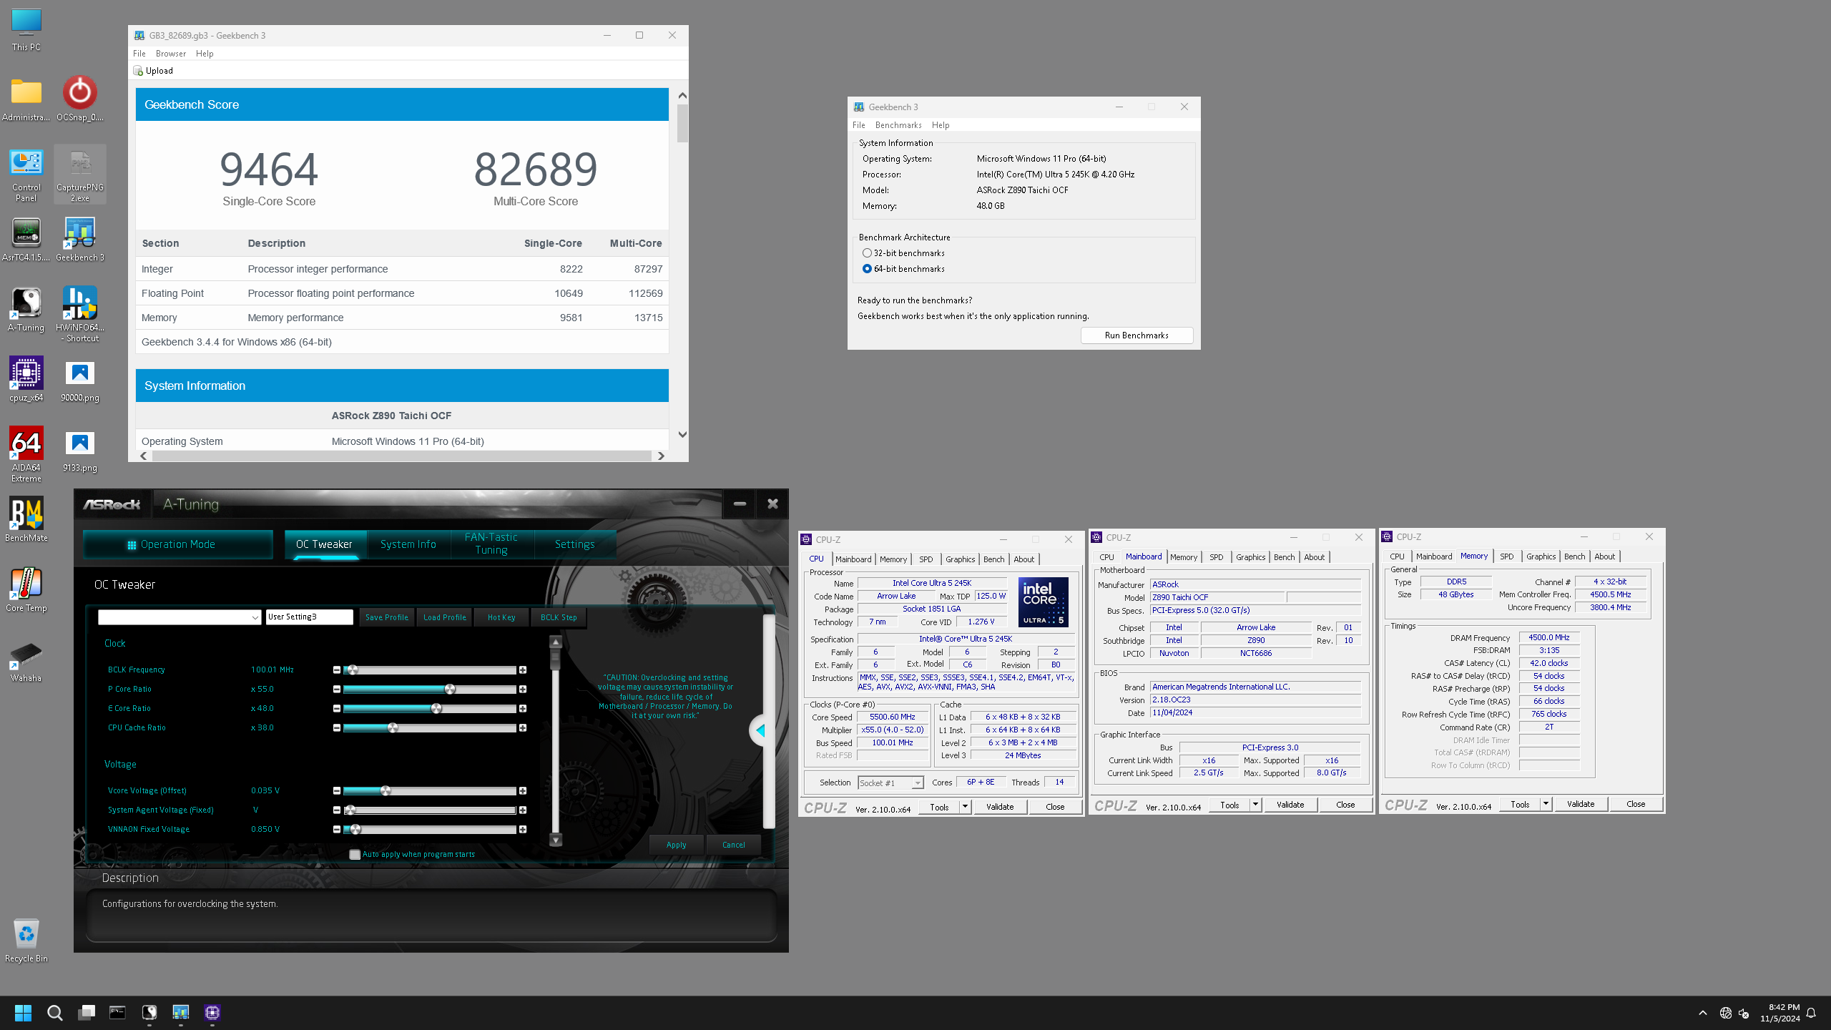
Task: Open the Wahaha desktop icon
Action: tap(26, 661)
